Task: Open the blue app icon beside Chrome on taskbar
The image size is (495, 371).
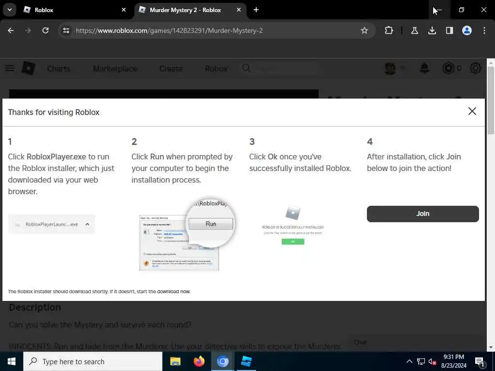Action: pyautogui.click(x=246, y=361)
